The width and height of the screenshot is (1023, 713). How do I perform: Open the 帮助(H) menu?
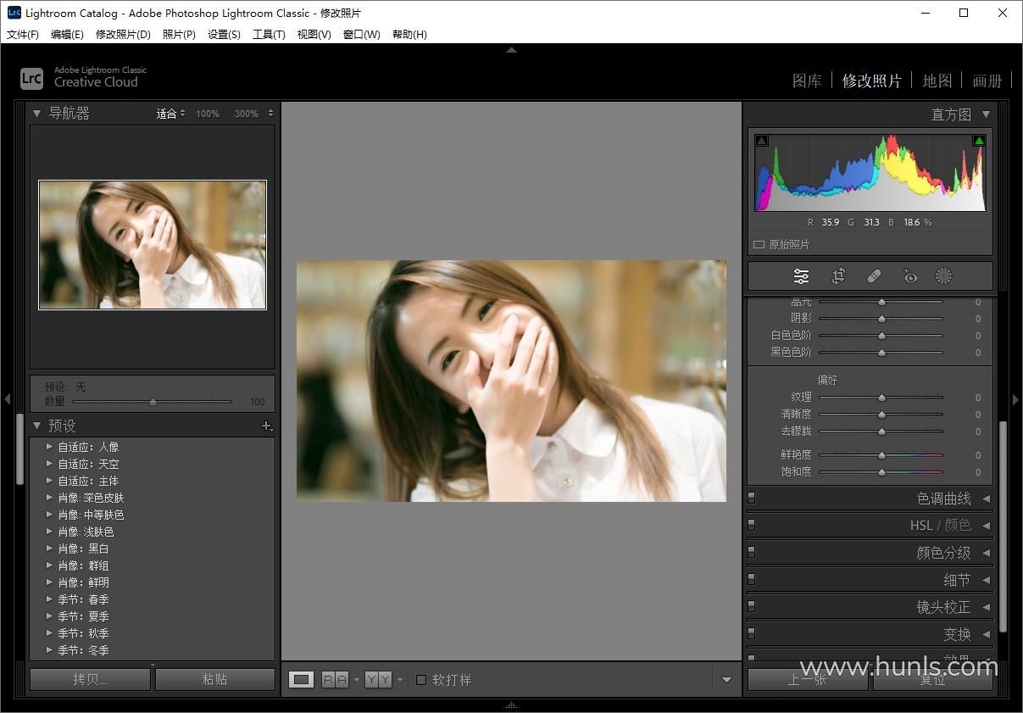click(409, 34)
